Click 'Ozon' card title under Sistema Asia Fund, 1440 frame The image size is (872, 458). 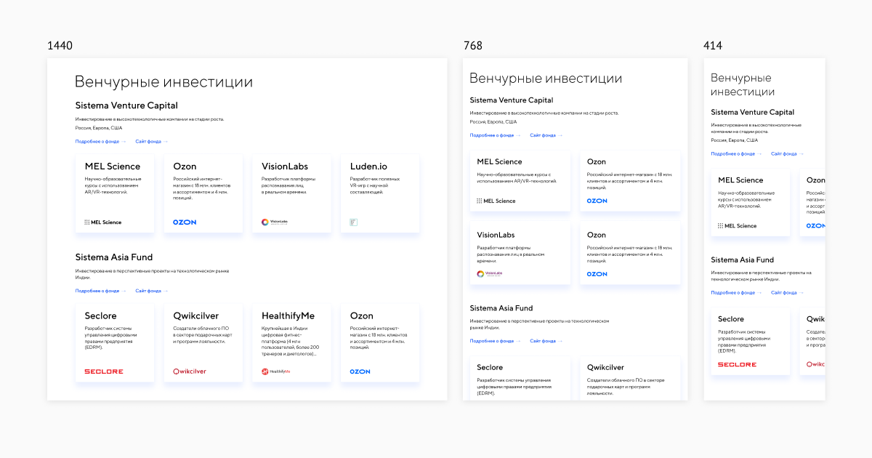point(362,316)
